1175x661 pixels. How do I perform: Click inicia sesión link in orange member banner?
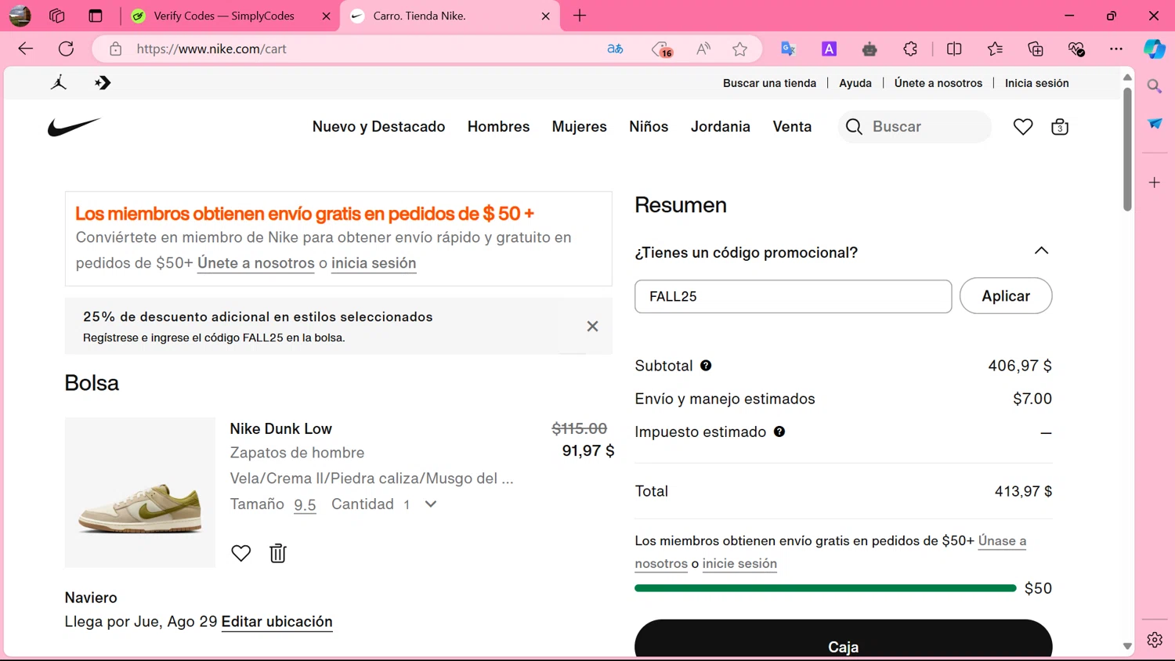(374, 263)
